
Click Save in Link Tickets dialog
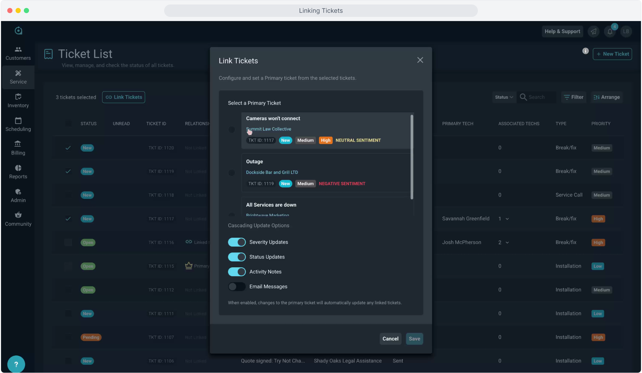click(x=414, y=339)
